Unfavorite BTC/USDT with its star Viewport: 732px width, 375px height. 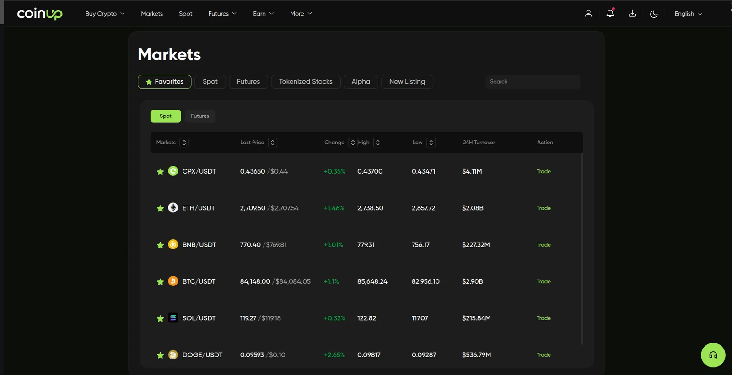click(160, 282)
